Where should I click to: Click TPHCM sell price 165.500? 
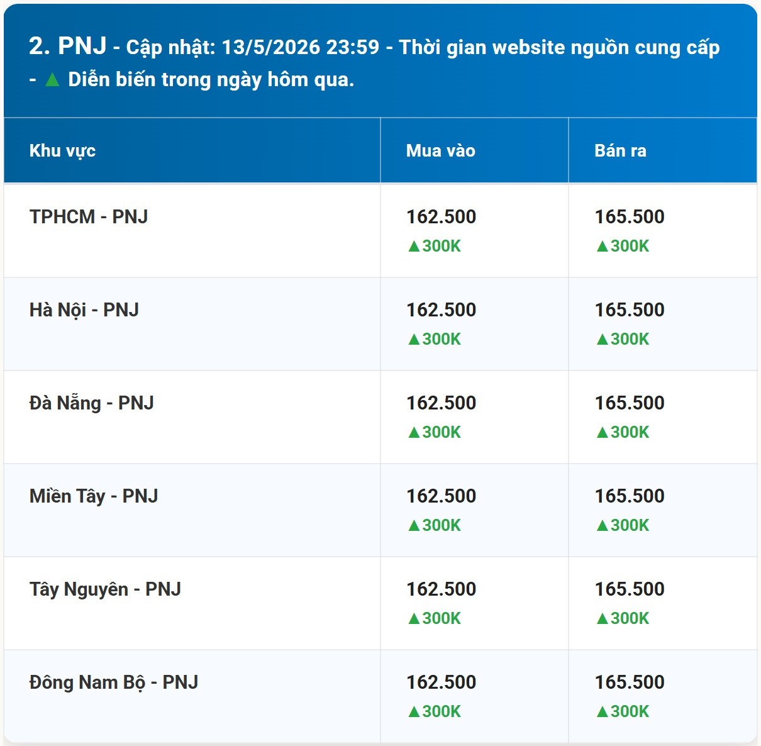tap(630, 217)
